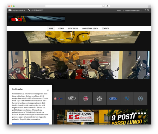158x134 pixels.
Task: Open the Contatti menu item
Action: coord(105,29)
